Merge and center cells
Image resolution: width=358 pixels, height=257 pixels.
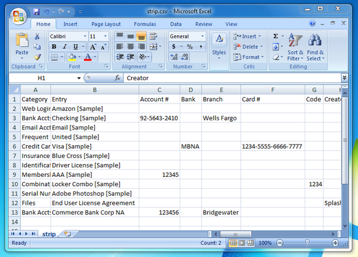click(153, 47)
